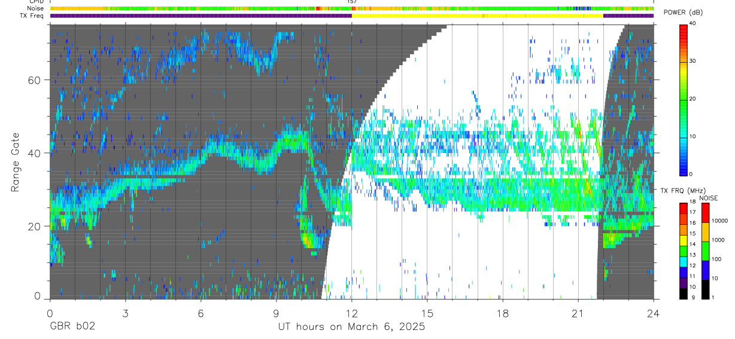Viewport: 735px width, 339px height.
Task: Click the 14 tick on TX FRQ legend
Action: 692,245
